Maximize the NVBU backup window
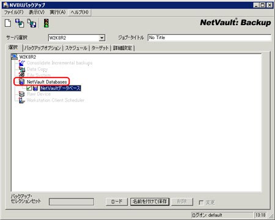Screen dimensions: 275x220 (x=263, y=5)
